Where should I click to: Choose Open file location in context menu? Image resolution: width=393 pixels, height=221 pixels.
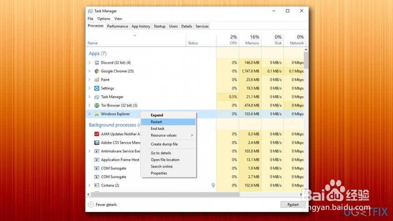[168, 160]
